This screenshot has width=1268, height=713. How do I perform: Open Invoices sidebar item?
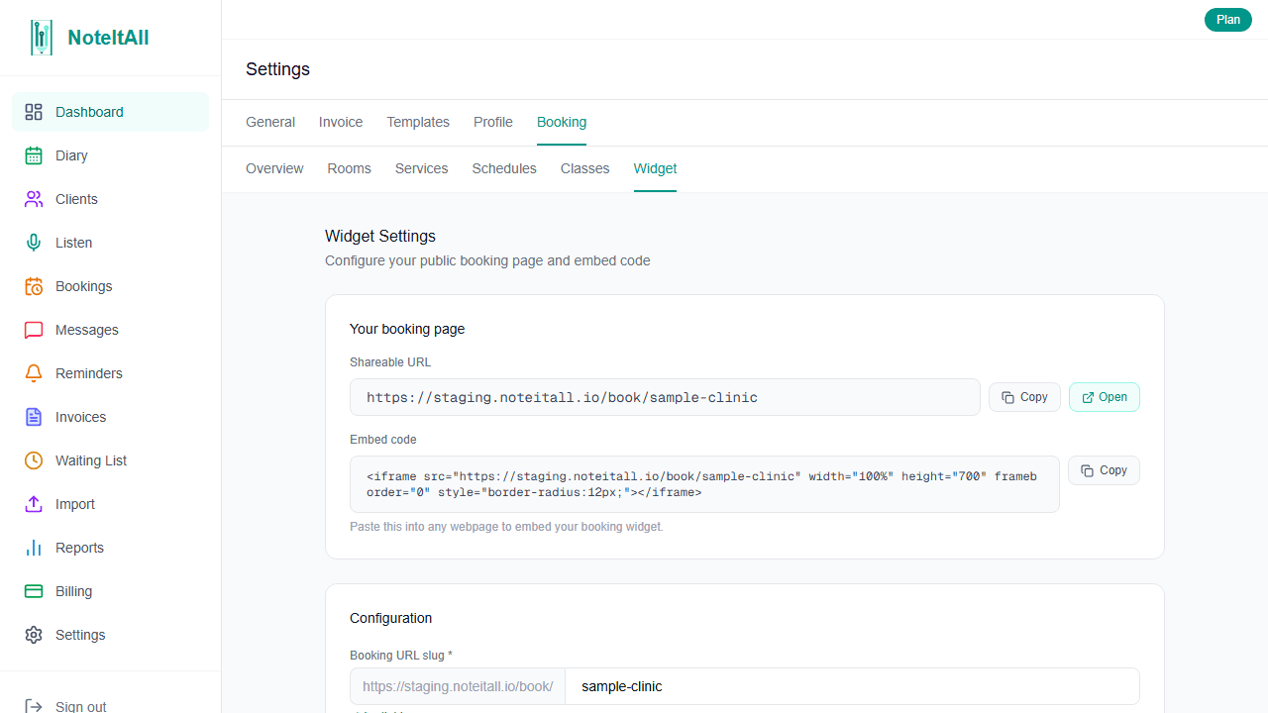click(x=110, y=417)
